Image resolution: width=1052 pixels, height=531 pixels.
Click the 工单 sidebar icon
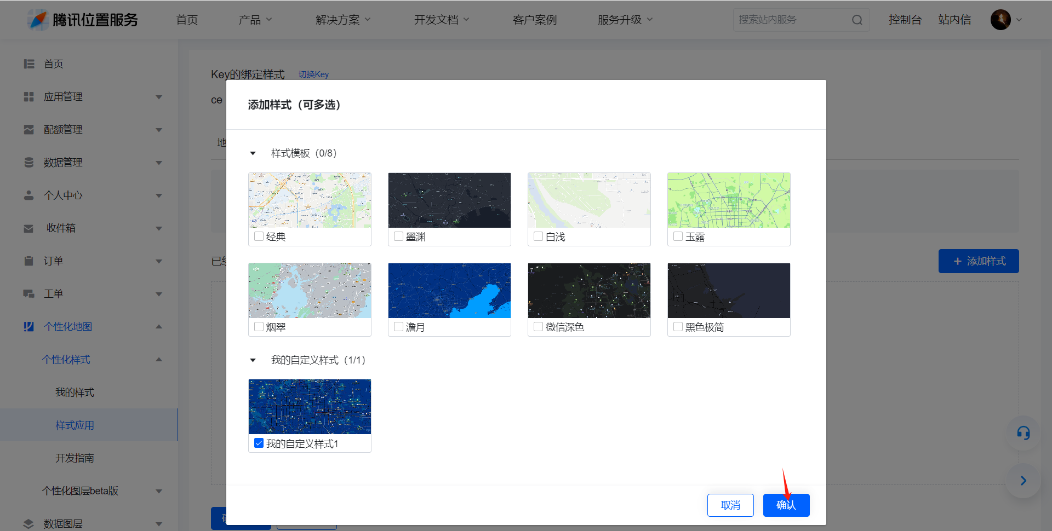click(29, 294)
